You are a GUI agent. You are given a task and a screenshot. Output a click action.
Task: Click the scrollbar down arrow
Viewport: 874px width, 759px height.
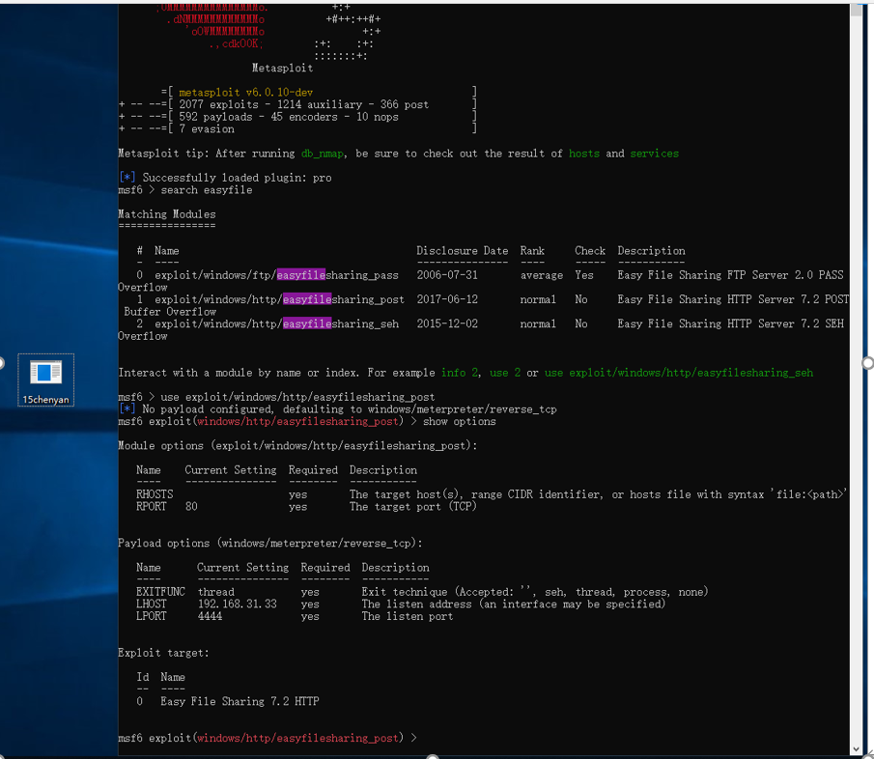(857, 749)
